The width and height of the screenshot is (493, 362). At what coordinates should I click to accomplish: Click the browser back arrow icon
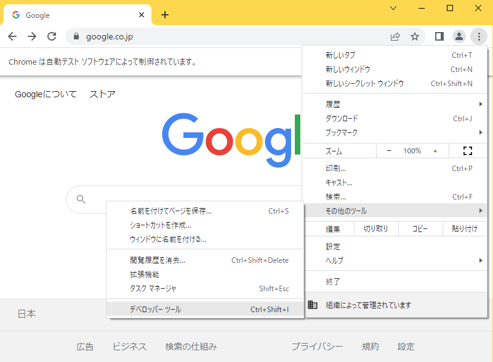point(12,36)
